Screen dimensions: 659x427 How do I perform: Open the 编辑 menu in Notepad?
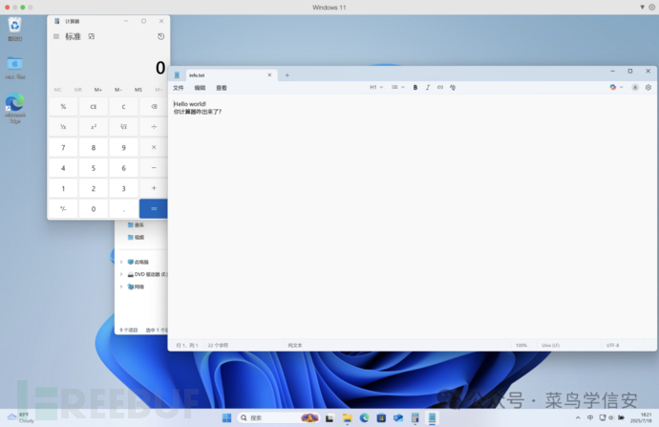200,88
